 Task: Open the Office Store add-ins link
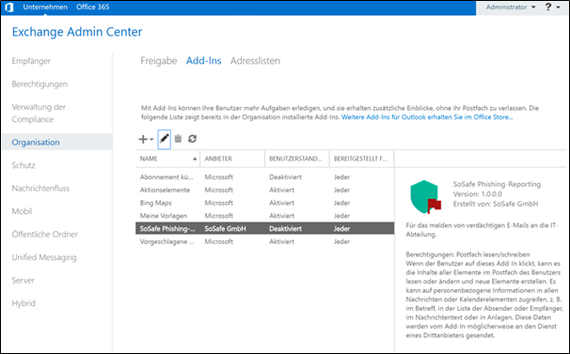tap(427, 117)
